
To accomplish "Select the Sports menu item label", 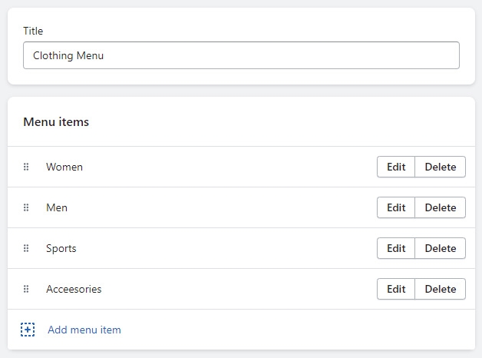I will (x=61, y=248).
